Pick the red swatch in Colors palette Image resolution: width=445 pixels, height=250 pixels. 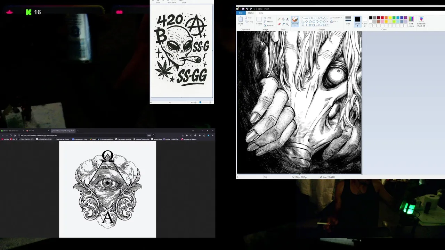[x=382, y=18]
